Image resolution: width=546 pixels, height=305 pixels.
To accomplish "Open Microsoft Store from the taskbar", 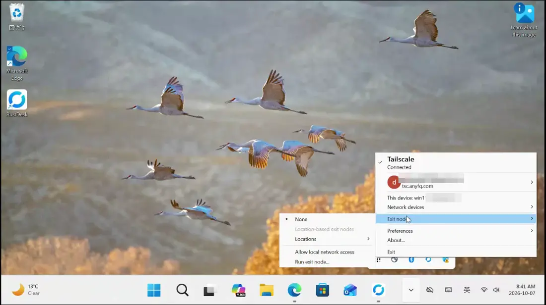I will 323,290.
